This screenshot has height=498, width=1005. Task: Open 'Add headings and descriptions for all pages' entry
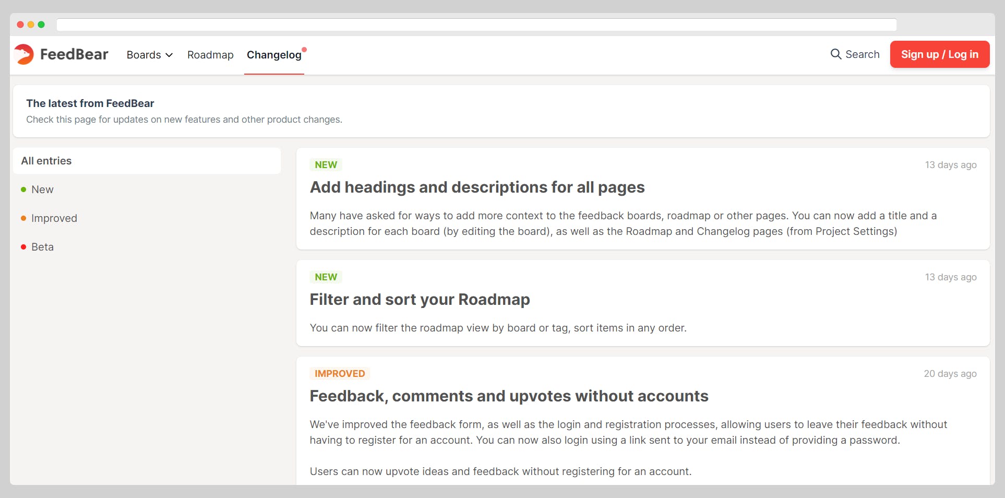pyautogui.click(x=477, y=187)
